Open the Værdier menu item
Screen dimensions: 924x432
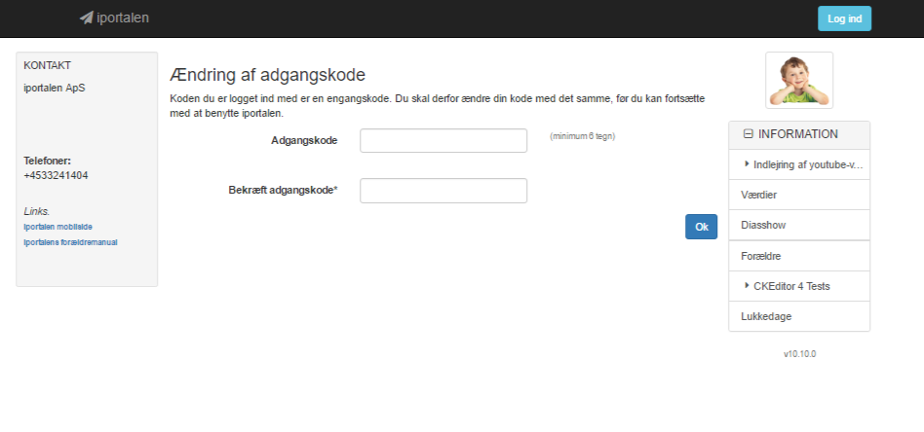point(799,195)
